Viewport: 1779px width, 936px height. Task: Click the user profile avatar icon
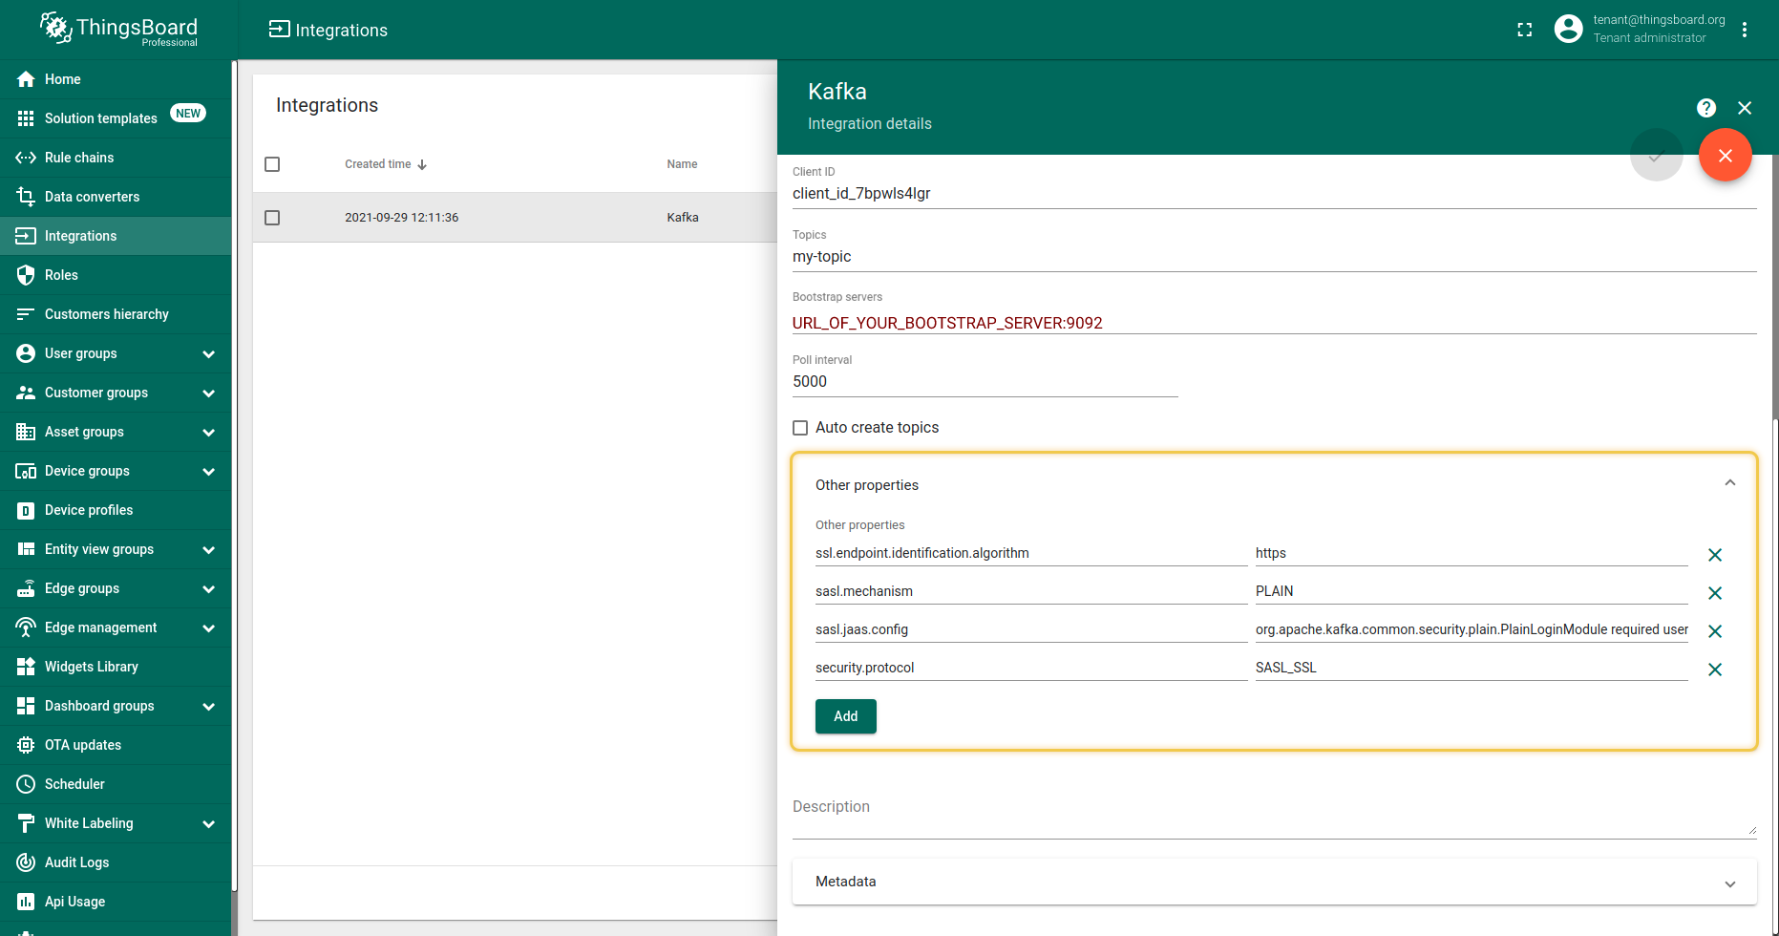click(x=1568, y=30)
